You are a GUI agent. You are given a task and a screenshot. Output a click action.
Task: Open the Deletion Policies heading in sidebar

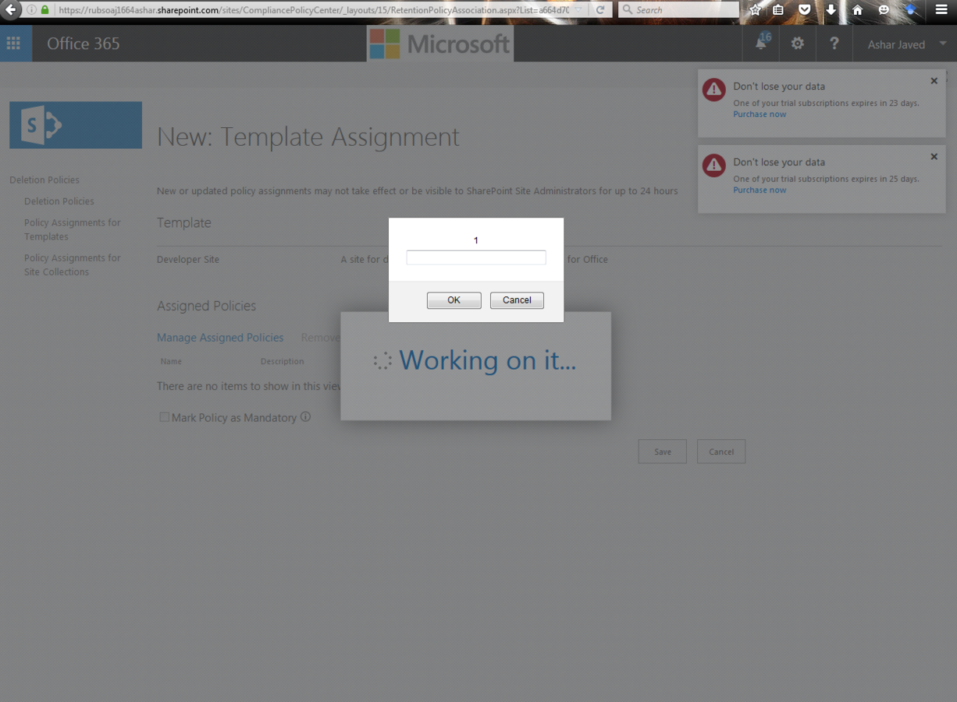pyautogui.click(x=44, y=179)
